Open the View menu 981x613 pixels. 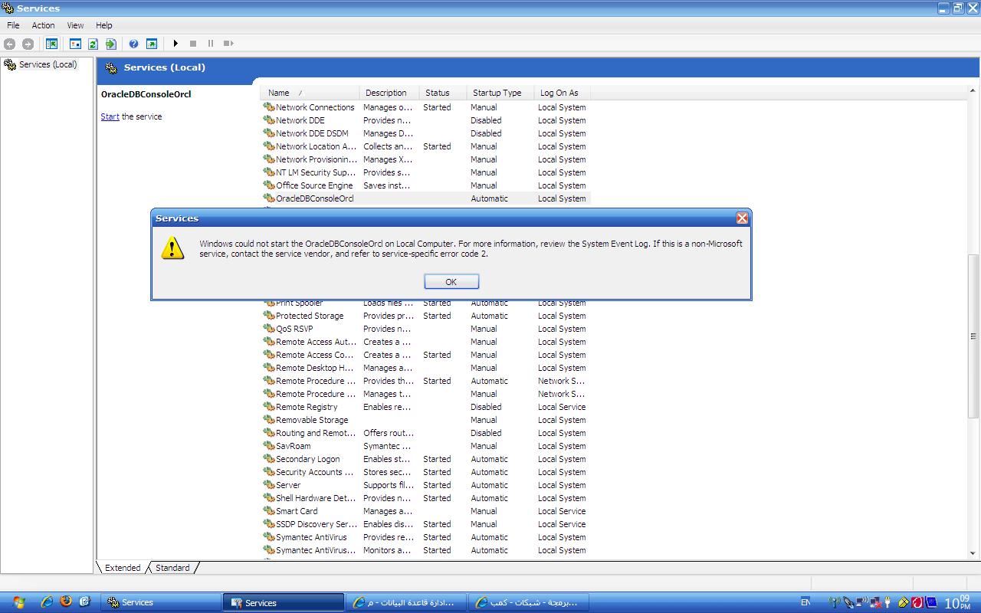[75, 25]
